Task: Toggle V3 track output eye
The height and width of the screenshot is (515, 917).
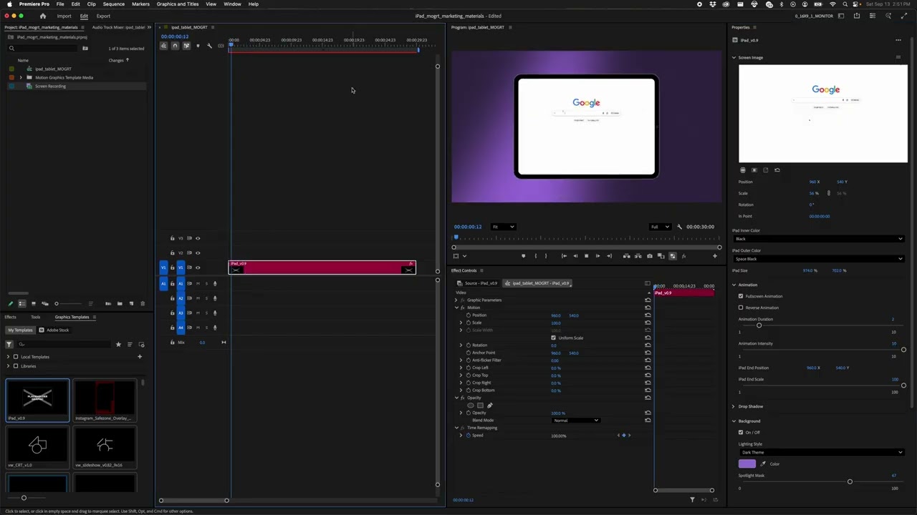Action: coord(198,238)
